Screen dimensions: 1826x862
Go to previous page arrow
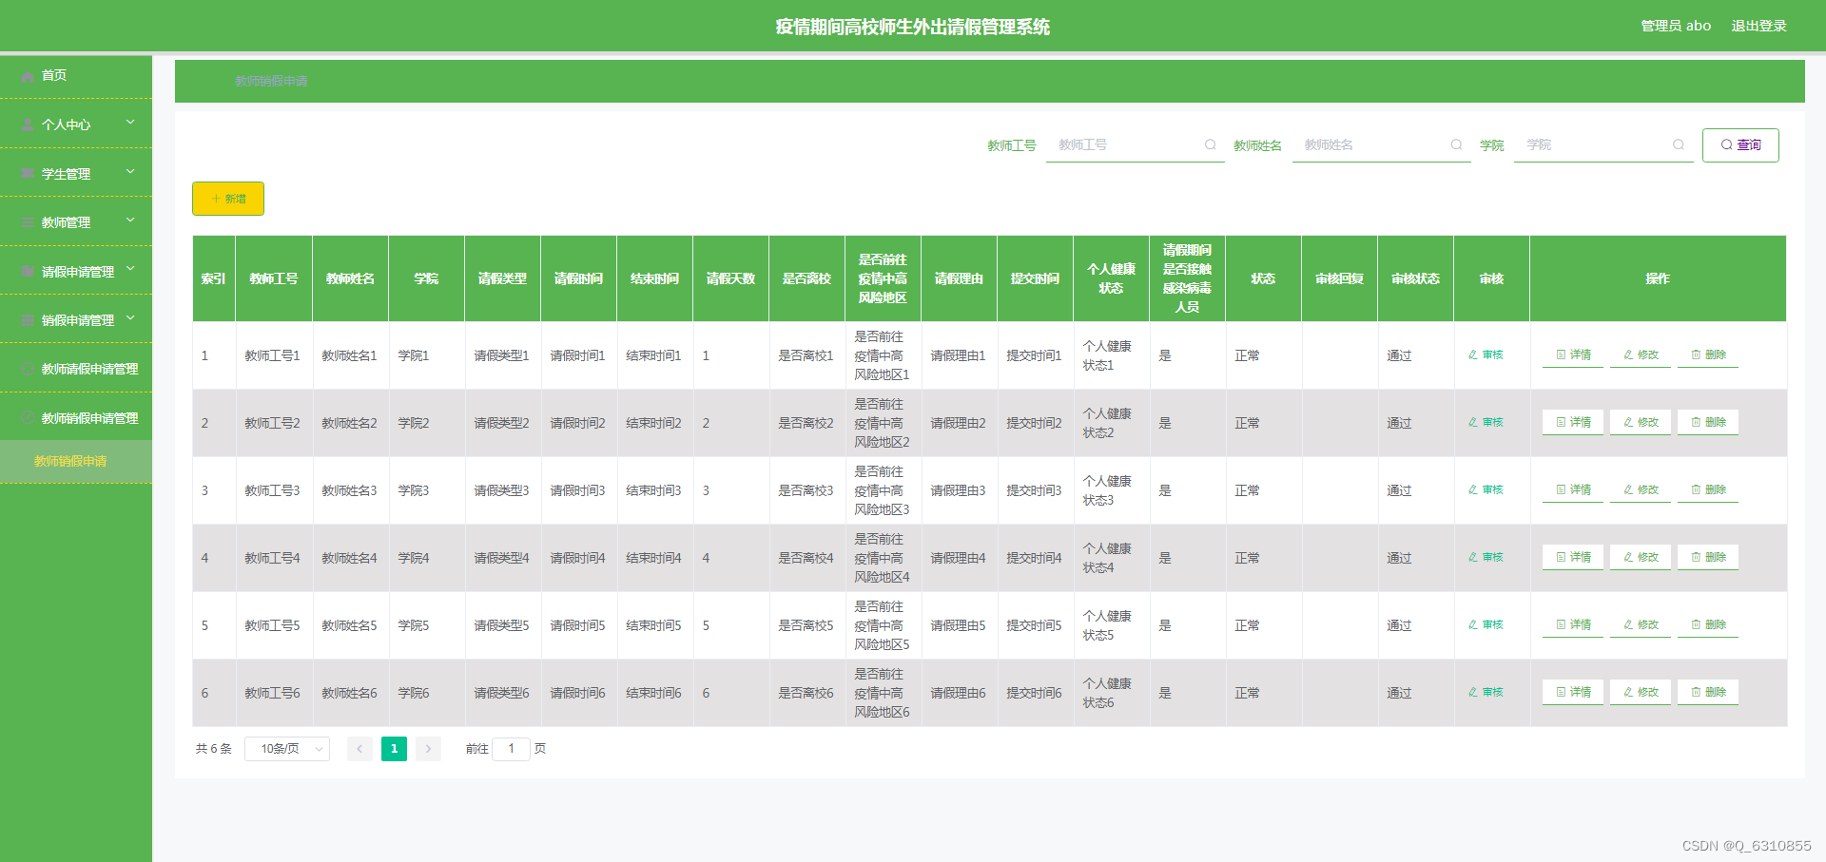click(359, 749)
